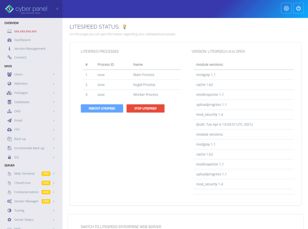Click NEW badge next to Web Terminal
This screenshot has width=308, height=229.
[46, 173]
